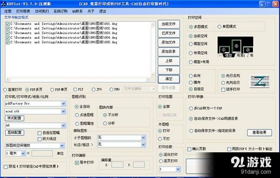This screenshot has width=280, height=178.
Task: Click the 查看结果 button
Action: [259, 133]
